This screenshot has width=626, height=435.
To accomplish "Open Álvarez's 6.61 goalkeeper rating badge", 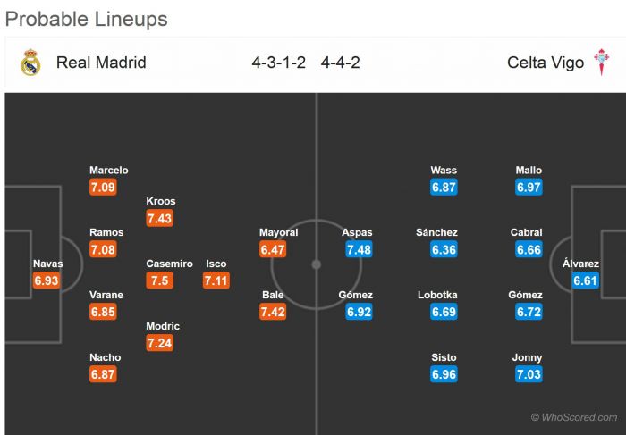I will pyautogui.click(x=586, y=280).
